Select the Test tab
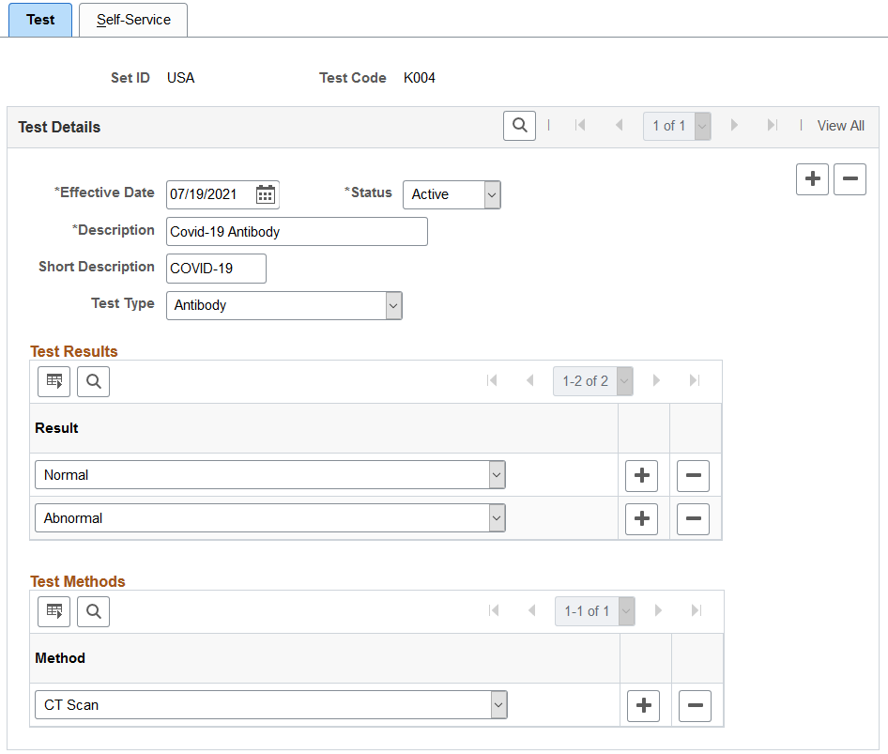 [x=40, y=20]
